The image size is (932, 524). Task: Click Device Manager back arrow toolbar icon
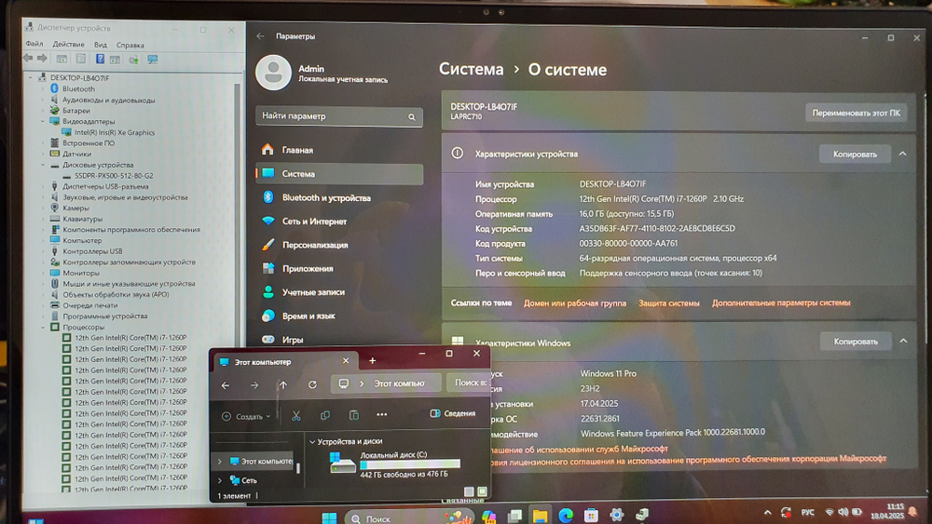pyautogui.click(x=28, y=58)
